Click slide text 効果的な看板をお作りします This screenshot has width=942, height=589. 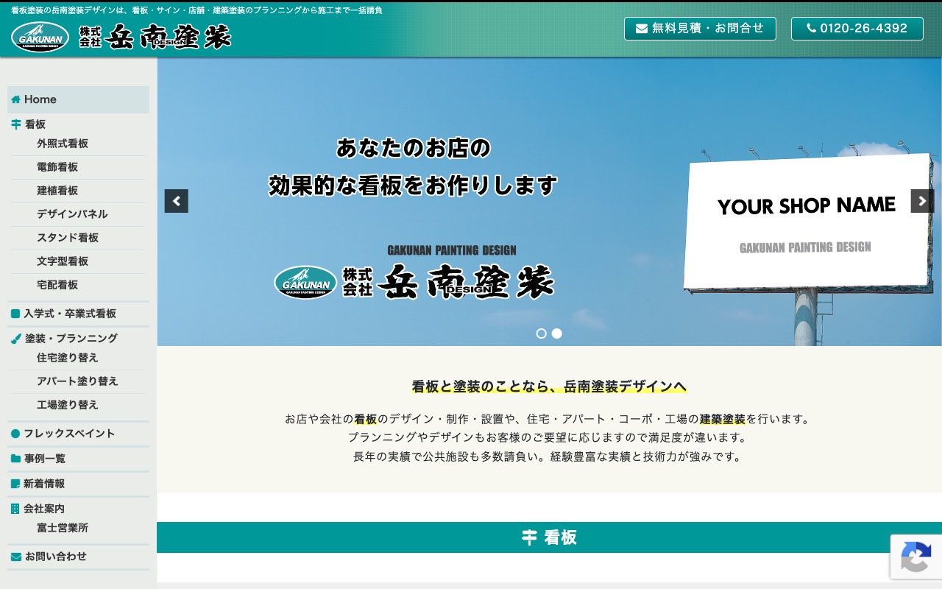(413, 185)
